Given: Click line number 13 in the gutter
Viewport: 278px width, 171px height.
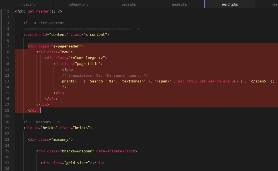Looking at the screenshot, I should 7,81.
